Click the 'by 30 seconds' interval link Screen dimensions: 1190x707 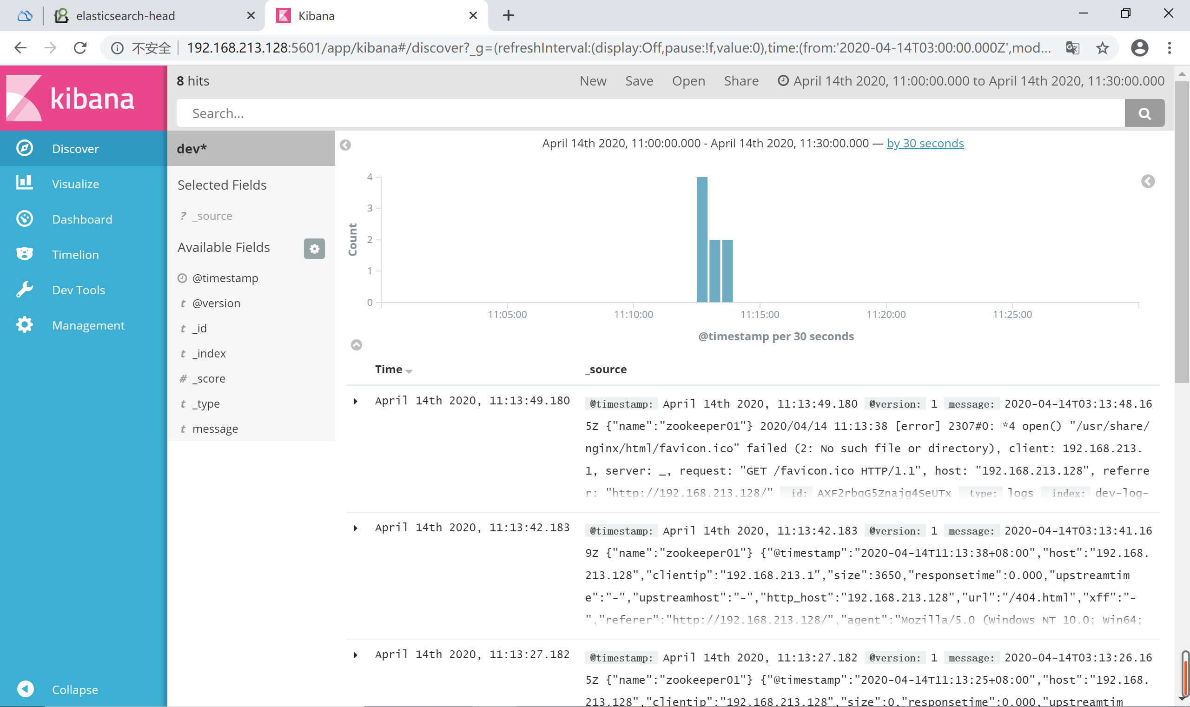pyautogui.click(x=925, y=144)
